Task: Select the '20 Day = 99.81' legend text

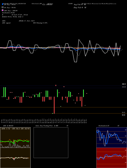Action: point(10,5)
